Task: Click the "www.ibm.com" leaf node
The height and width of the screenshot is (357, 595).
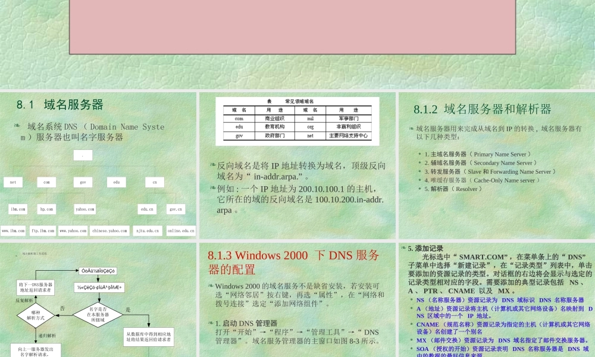Action: 13,230
